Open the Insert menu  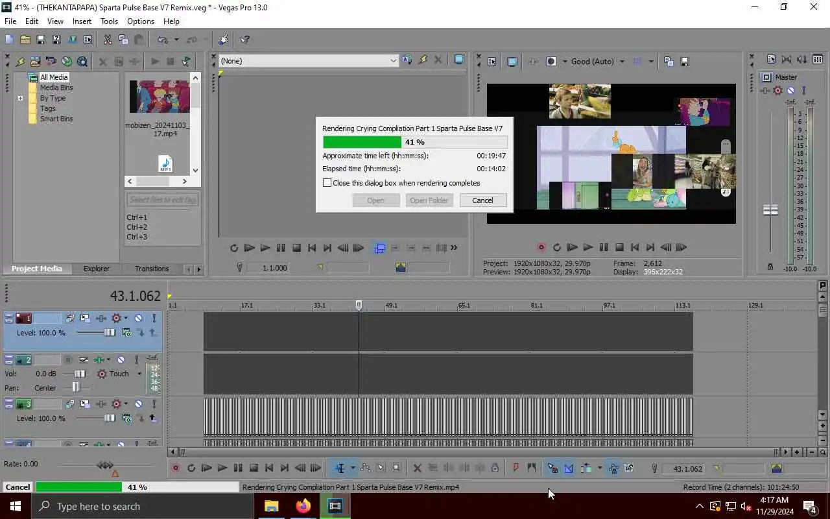(82, 21)
